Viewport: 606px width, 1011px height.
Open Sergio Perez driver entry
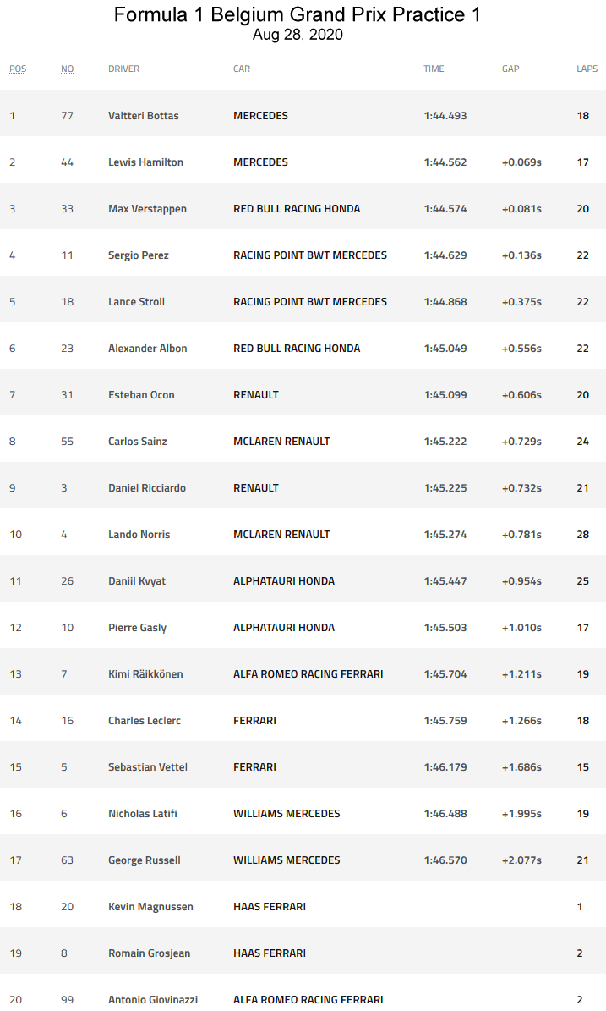pos(139,255)
